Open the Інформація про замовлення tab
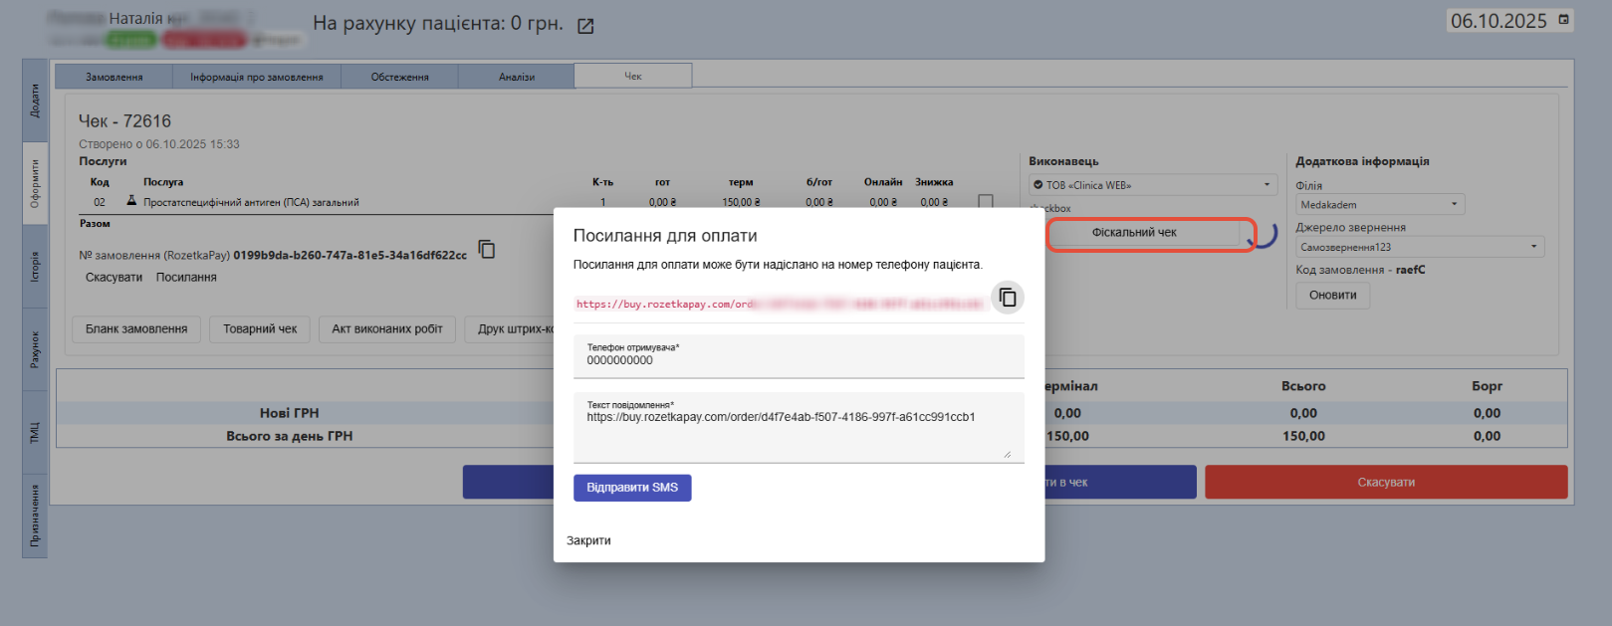This screenshot has width=1612, height=626. [257, 77]
